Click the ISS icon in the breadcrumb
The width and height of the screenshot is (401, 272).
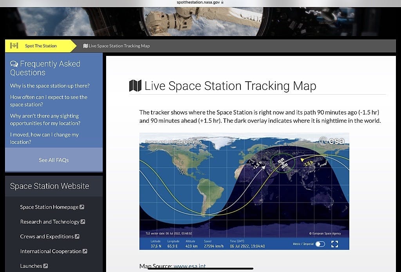coord(14,46)
